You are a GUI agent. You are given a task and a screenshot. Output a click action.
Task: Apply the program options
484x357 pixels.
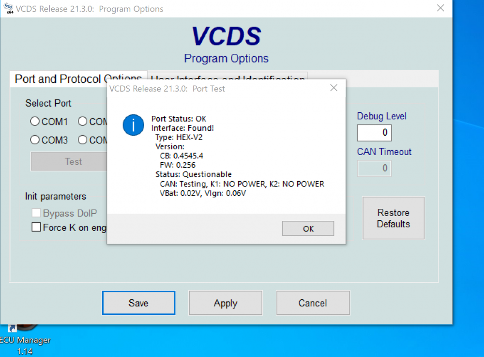[226, 303]
